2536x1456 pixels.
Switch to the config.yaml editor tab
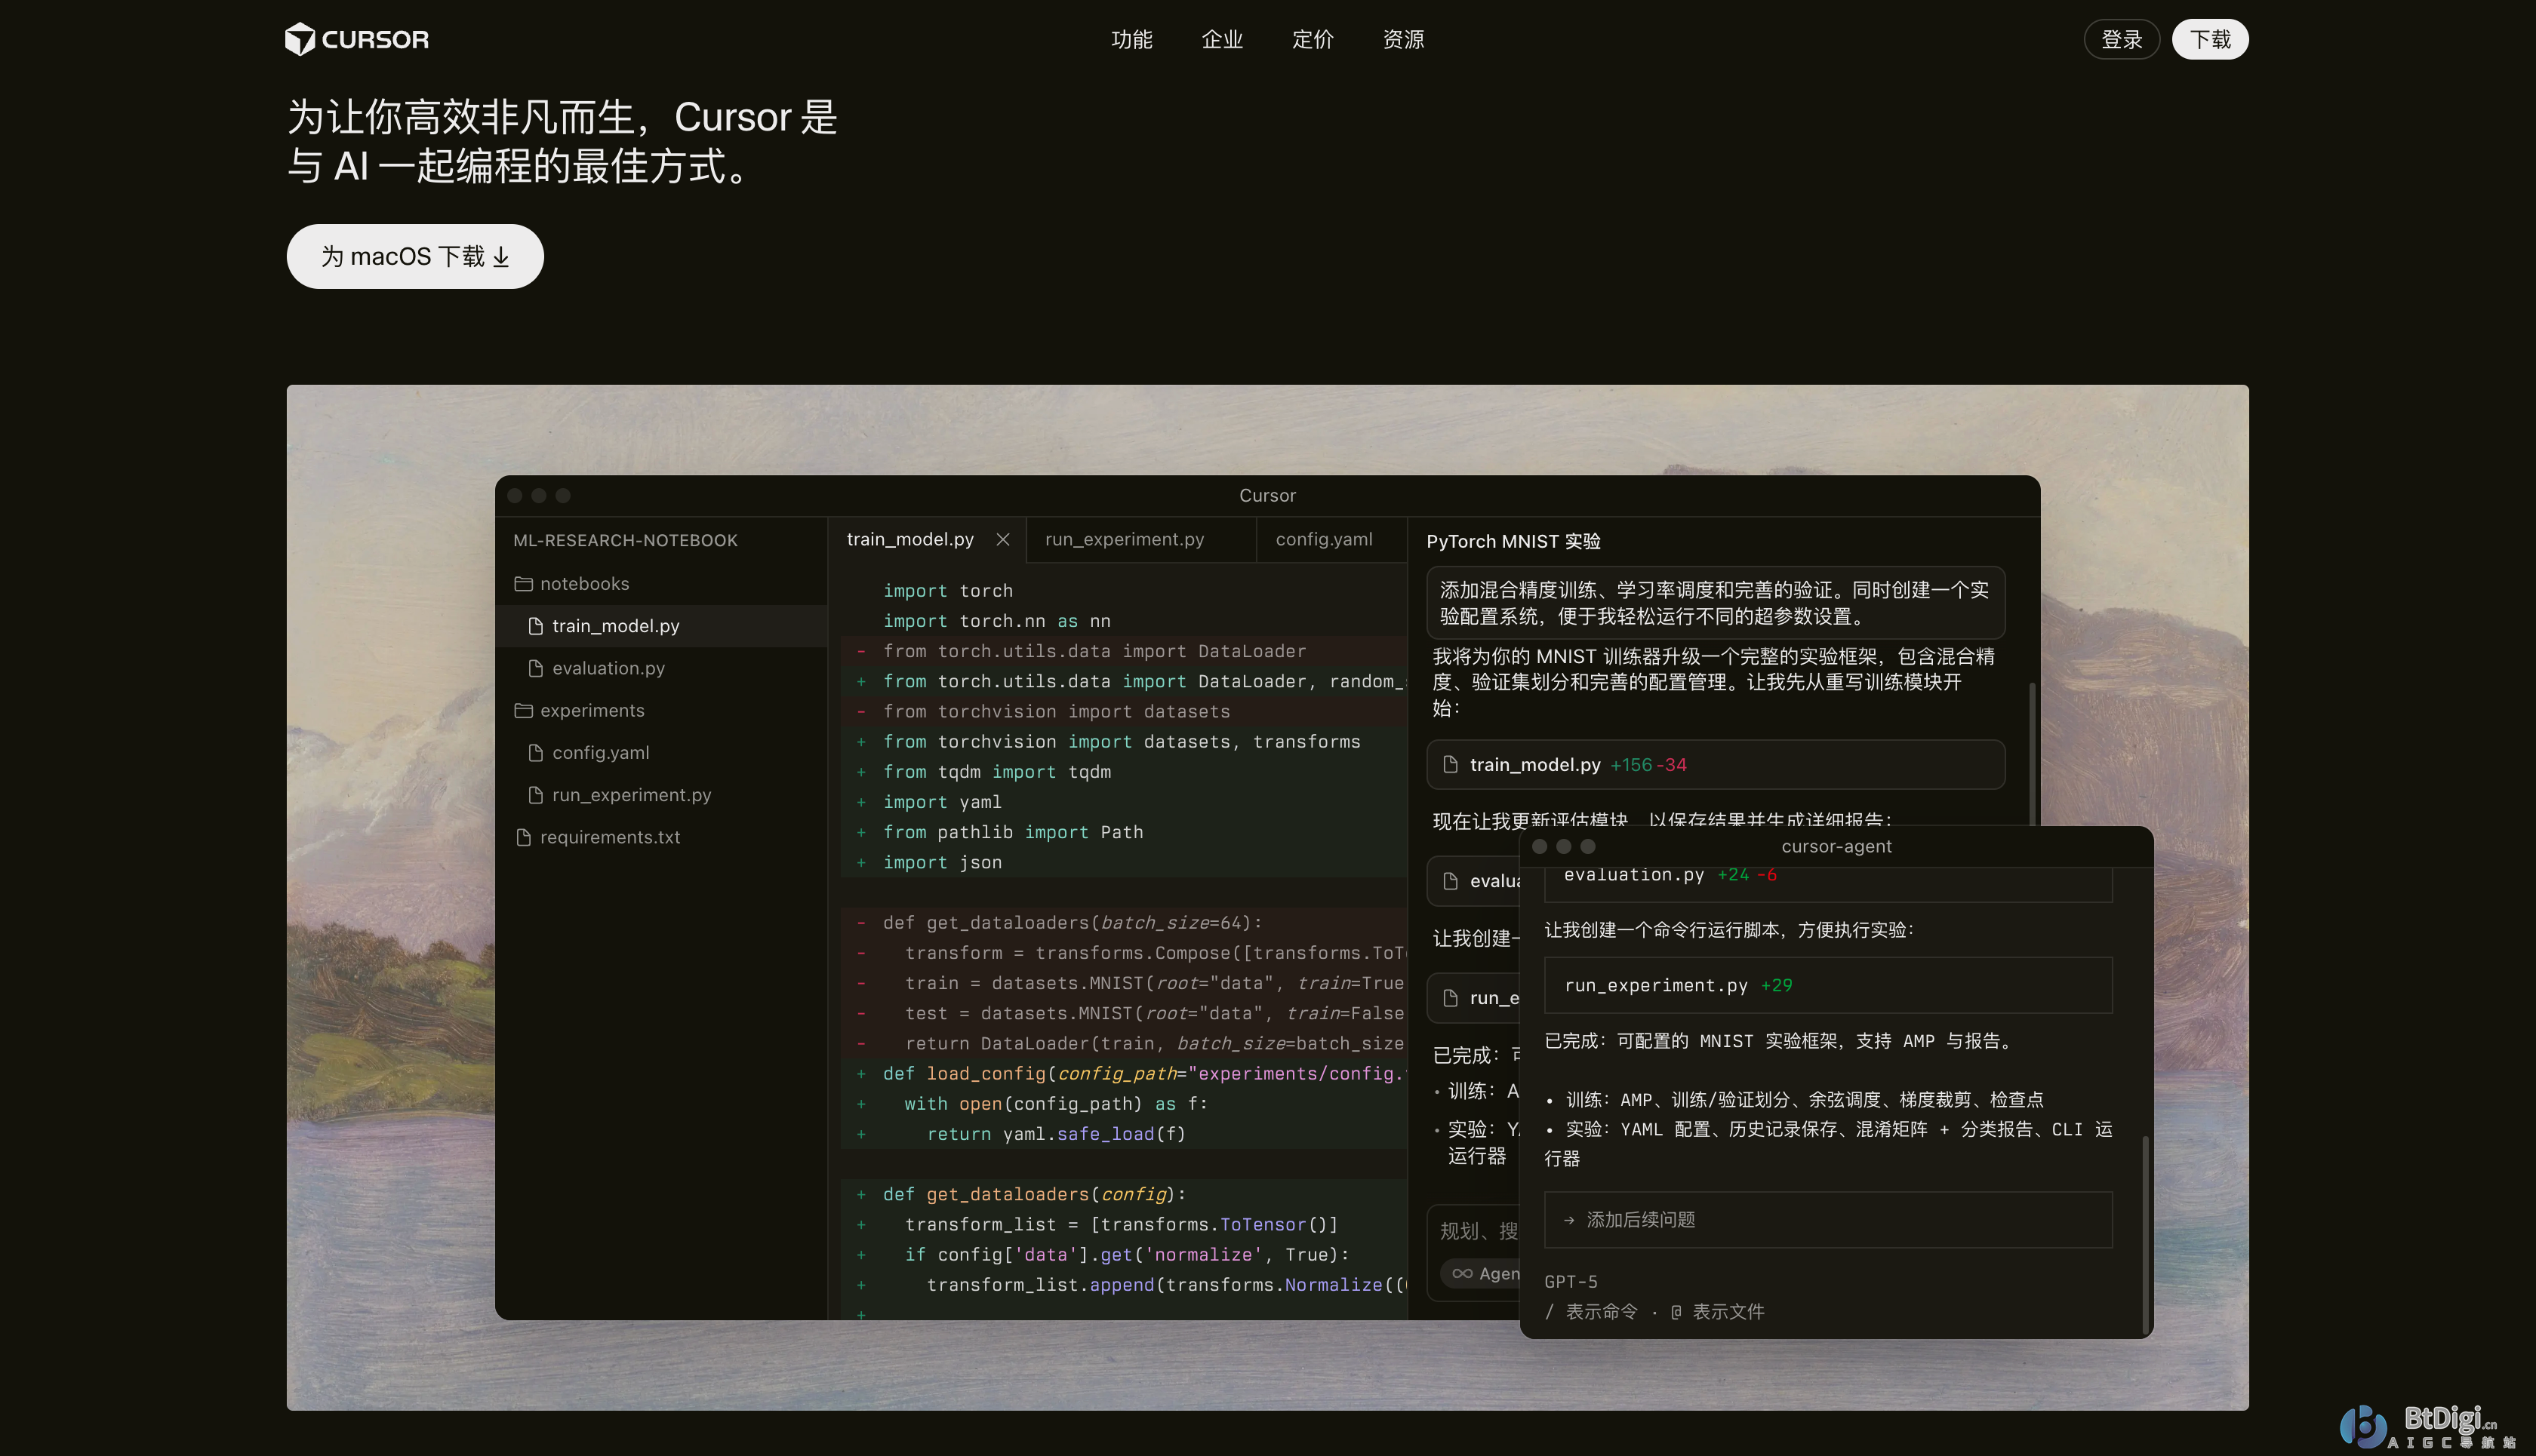tap(1324, 539)
